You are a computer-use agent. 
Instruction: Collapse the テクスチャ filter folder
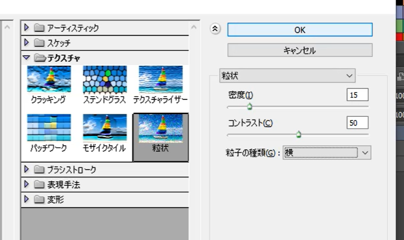(26, 58)
